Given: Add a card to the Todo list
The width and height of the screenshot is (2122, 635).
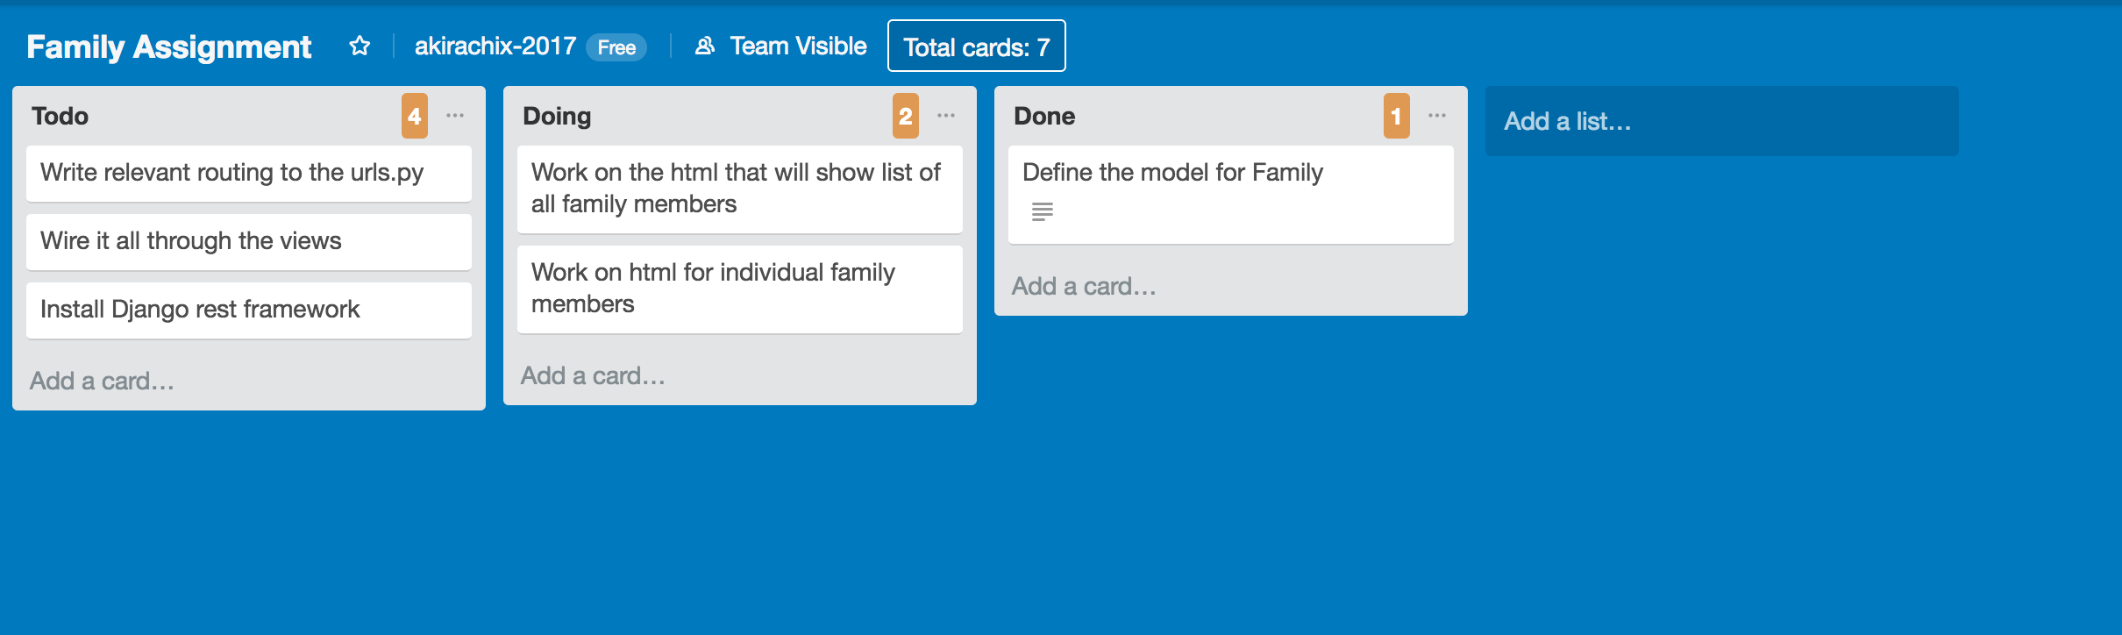Looking at the screenshot, I should click(x=102, y=381).
